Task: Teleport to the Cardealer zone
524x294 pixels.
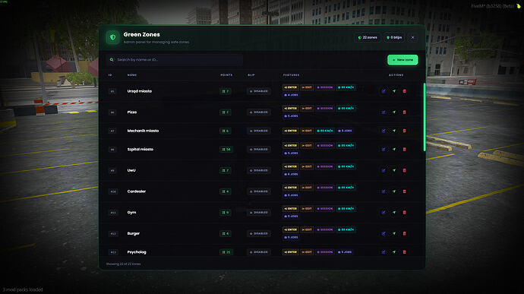Action: 394,191
